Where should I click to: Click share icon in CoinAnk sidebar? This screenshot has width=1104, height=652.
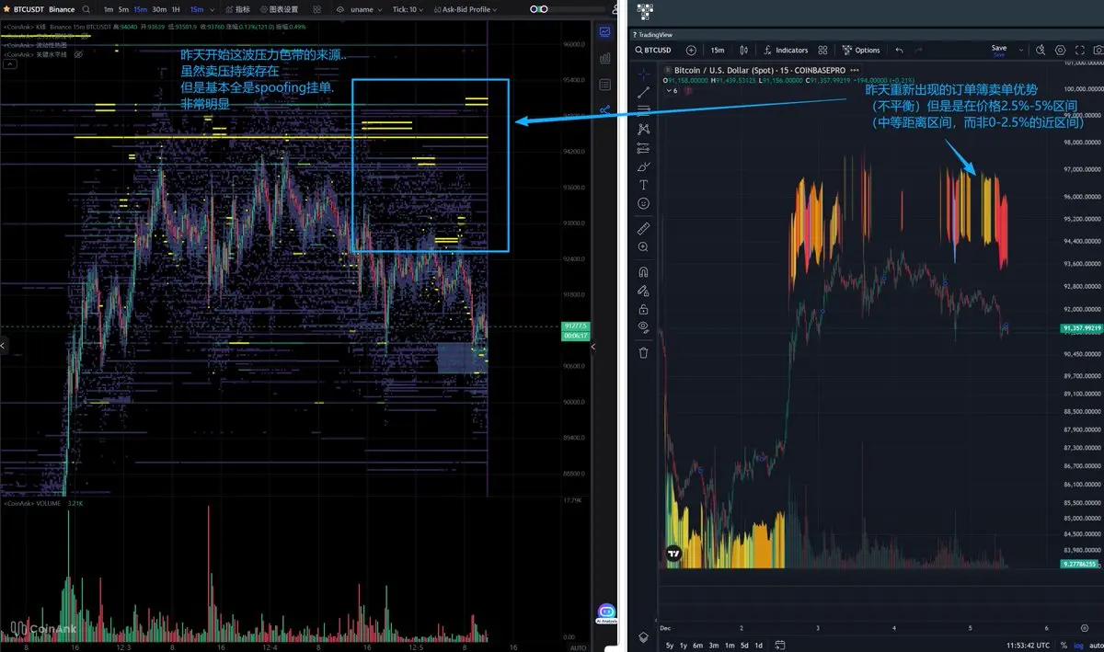(x=605, y=110)
